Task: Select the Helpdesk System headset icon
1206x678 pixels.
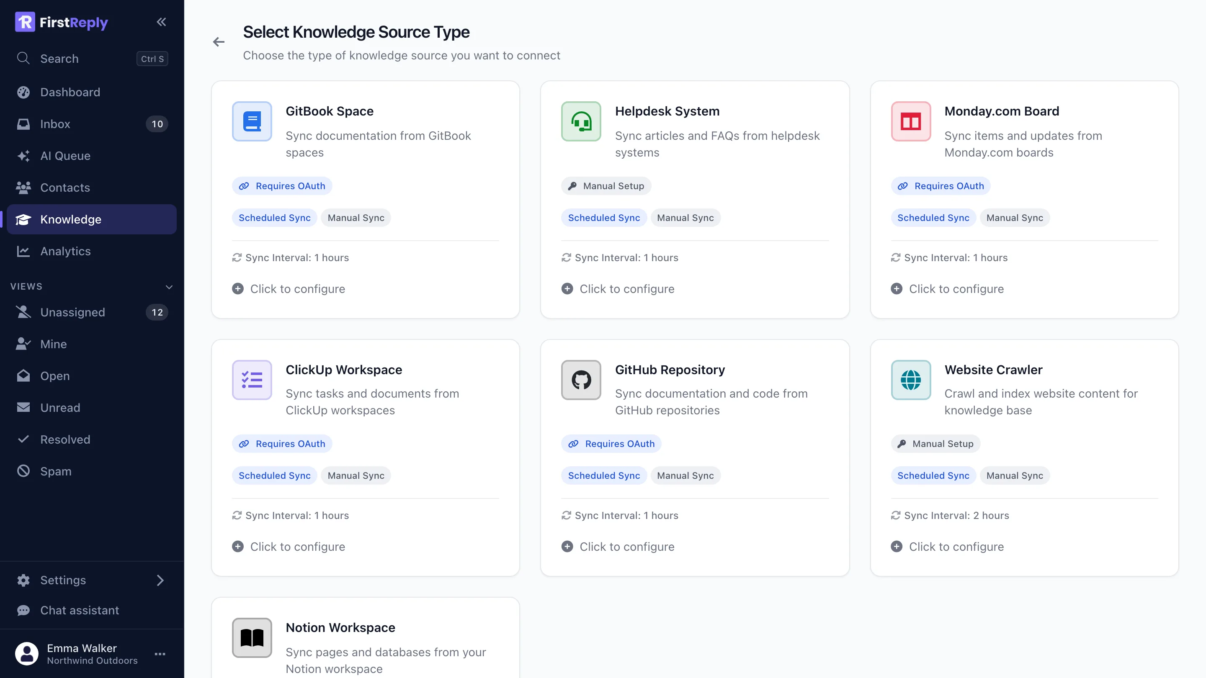Action: coord(581,121)
